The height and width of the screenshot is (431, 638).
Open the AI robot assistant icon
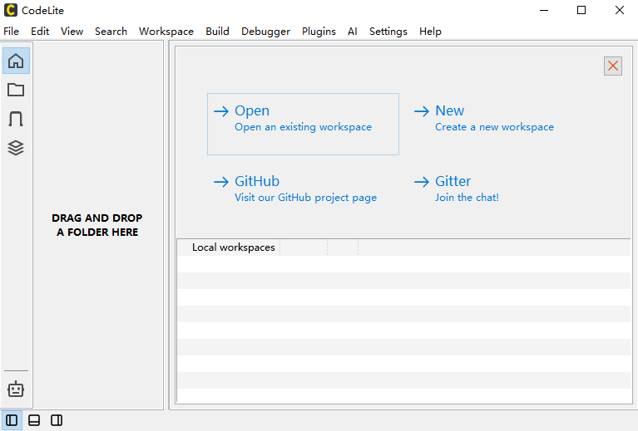pos(16,389)
